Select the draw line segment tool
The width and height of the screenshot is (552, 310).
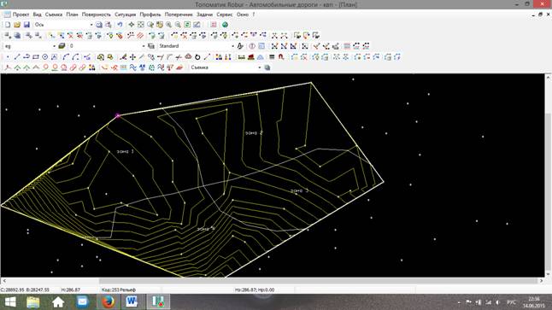click(x=17, y=56)
